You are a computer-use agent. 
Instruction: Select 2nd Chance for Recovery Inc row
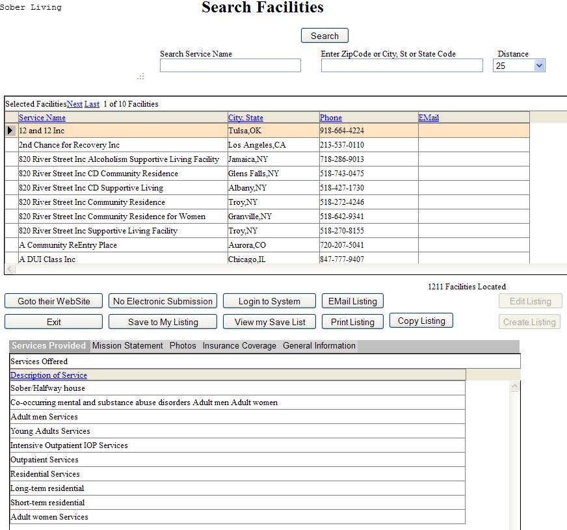69,145
